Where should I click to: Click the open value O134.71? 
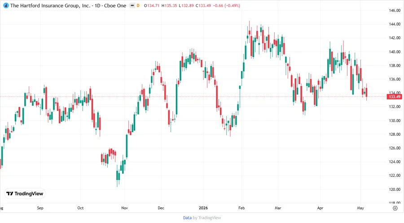(152, 5)
